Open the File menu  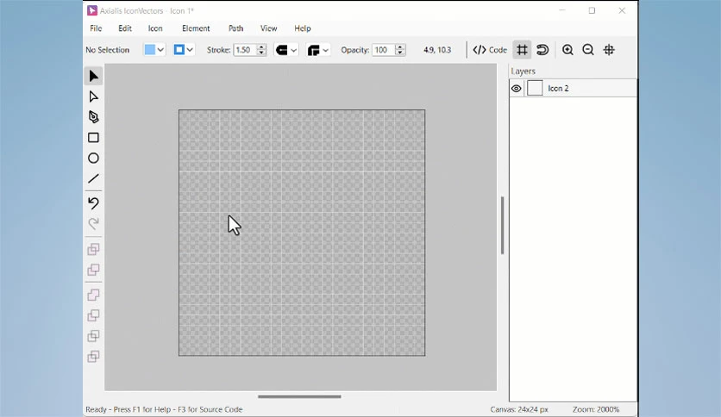[x=96, y=28]
